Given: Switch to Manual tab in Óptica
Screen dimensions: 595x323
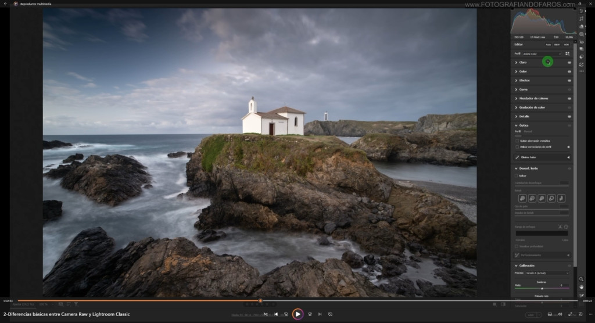Looking at the screenshot, I should pos(528,132).
